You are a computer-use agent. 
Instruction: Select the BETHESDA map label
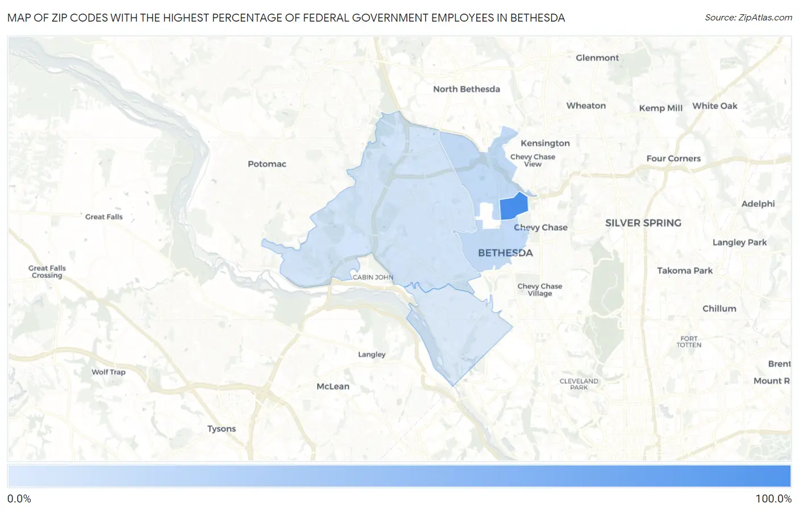click(505, 253)
